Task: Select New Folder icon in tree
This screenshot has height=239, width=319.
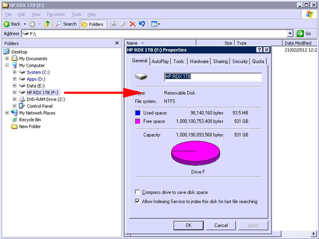Action: coord(14,126)
